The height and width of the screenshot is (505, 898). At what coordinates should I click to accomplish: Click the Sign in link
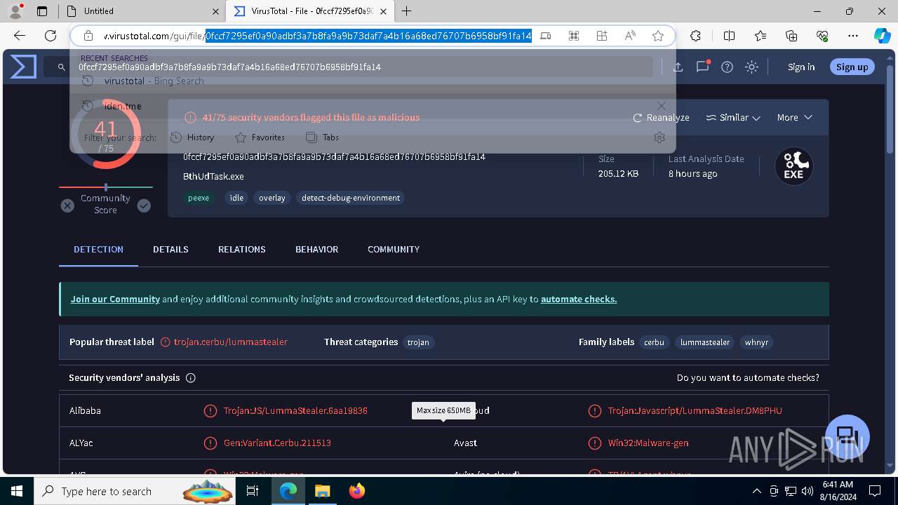[801, 67]
